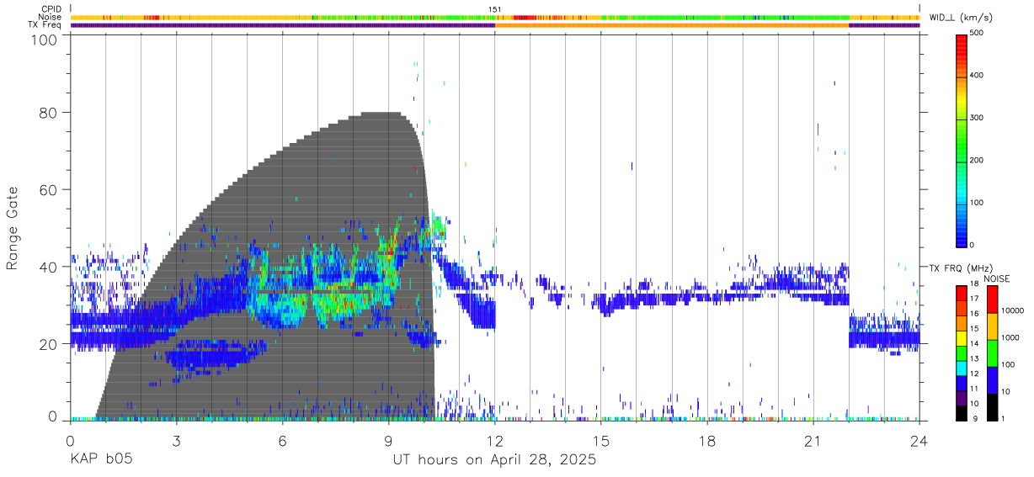1034x477 pixels.
Task: Click the CPID label at top left
Action: click(52, 9)
